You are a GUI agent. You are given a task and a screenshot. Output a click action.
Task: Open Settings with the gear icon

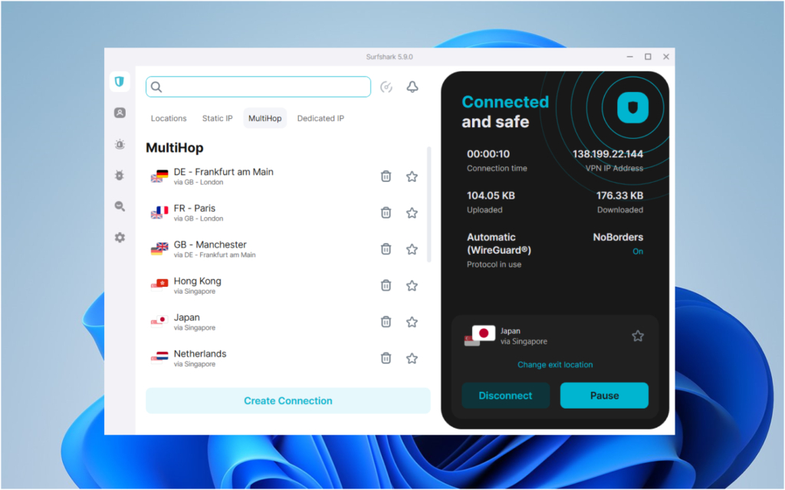[120, 238]
